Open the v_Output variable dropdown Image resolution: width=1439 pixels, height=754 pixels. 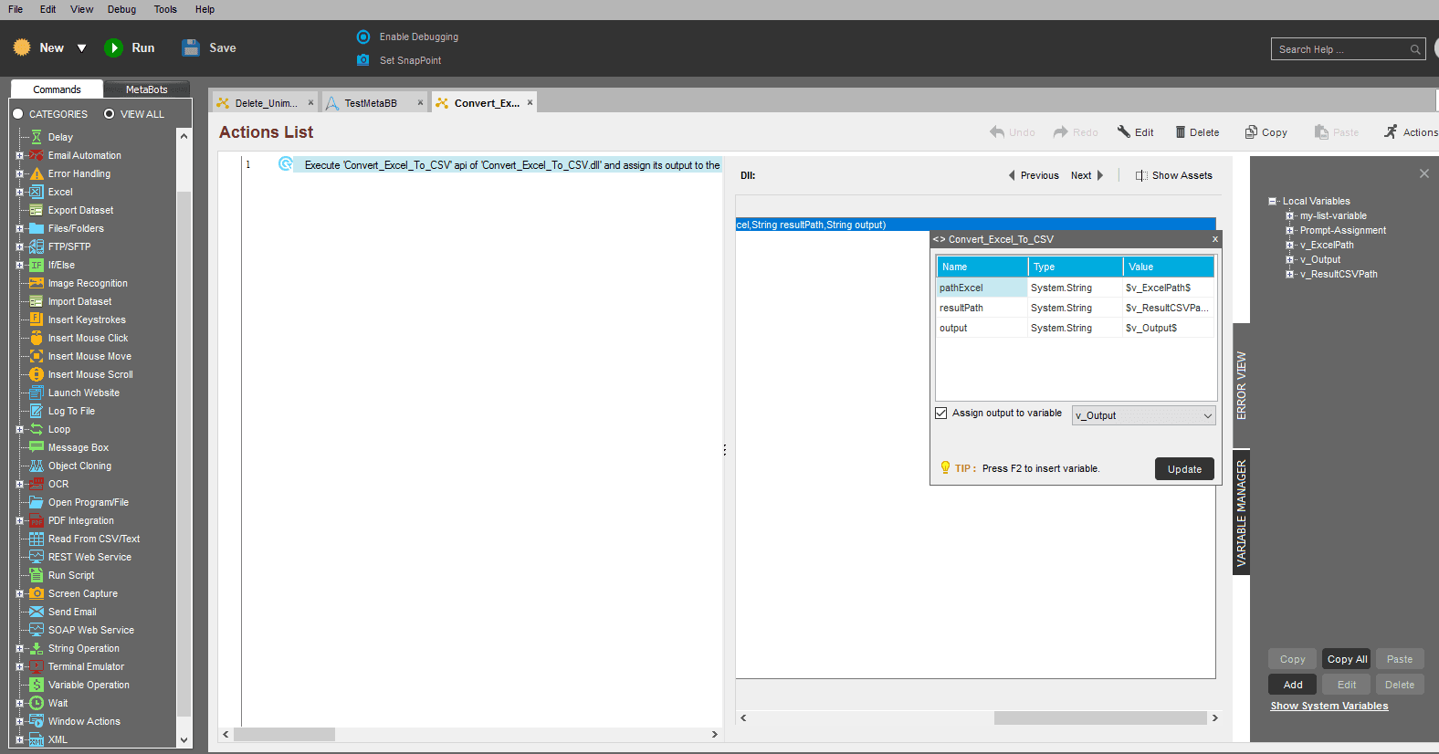point(1144,415)
